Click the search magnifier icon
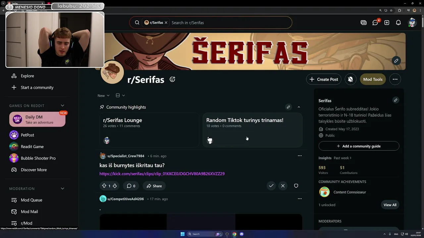Screen dimensions: 424x238 [137, 22]
